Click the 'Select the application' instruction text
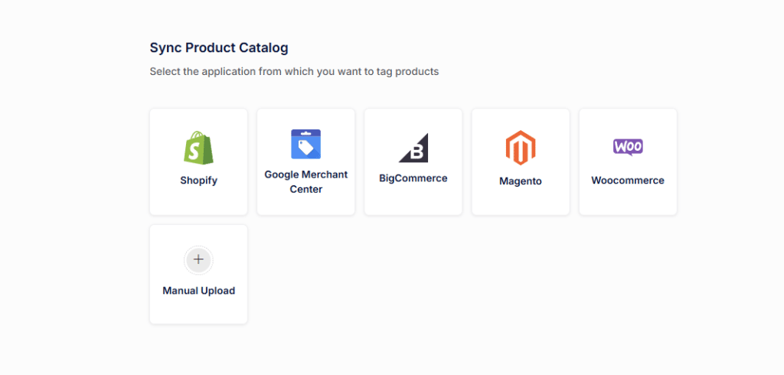 click(294, 72)
